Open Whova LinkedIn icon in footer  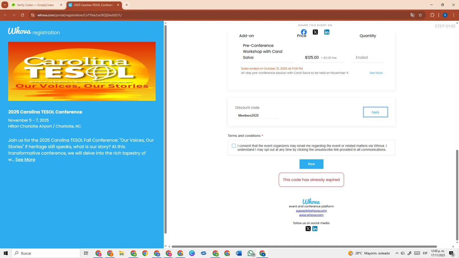tap(315, 229)
